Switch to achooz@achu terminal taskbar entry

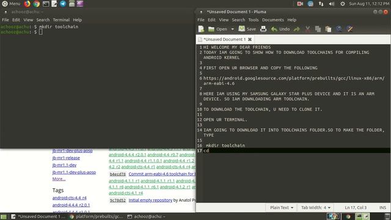click(147, 216)
